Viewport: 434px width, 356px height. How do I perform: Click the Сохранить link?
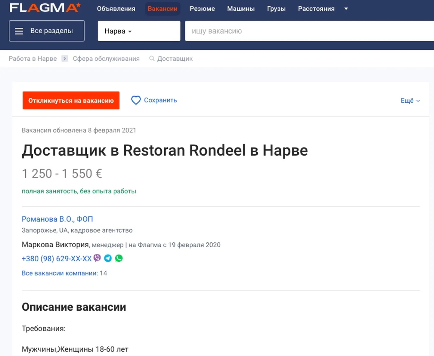tap(160, 100)
